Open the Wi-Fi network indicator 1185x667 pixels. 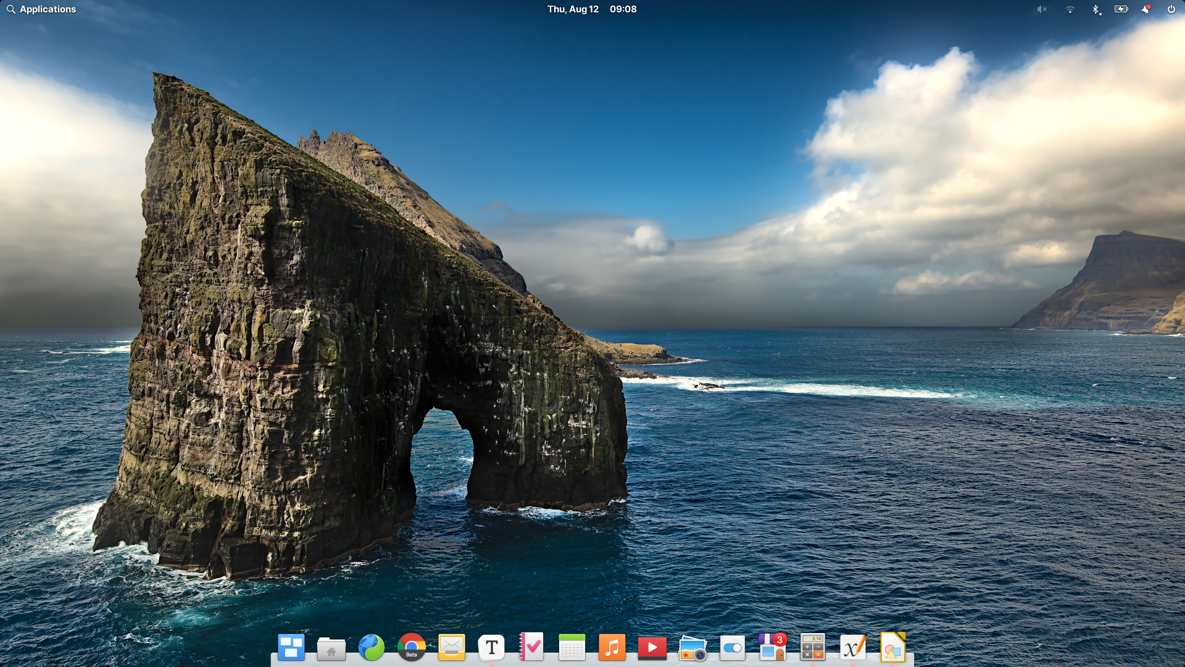[1070, 9]
